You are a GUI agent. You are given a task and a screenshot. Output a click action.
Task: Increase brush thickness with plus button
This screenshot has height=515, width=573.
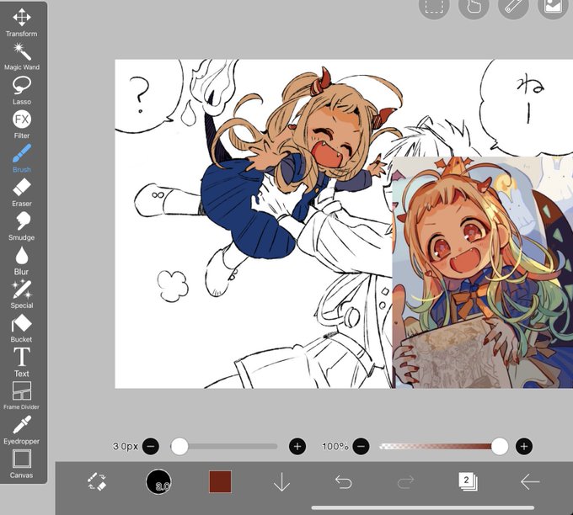tap(297, 446)
